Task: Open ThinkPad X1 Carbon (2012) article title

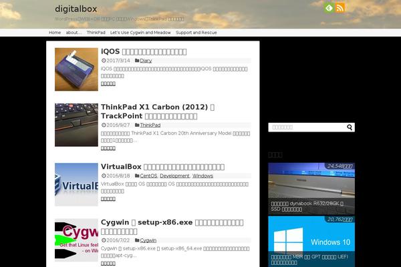Action: (158, 111)
